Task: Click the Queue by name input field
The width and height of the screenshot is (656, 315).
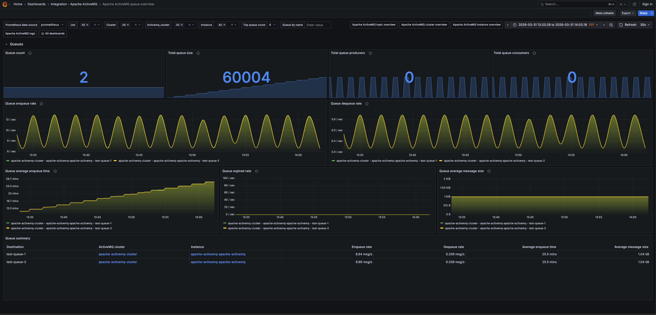Action: coord(317,25)
